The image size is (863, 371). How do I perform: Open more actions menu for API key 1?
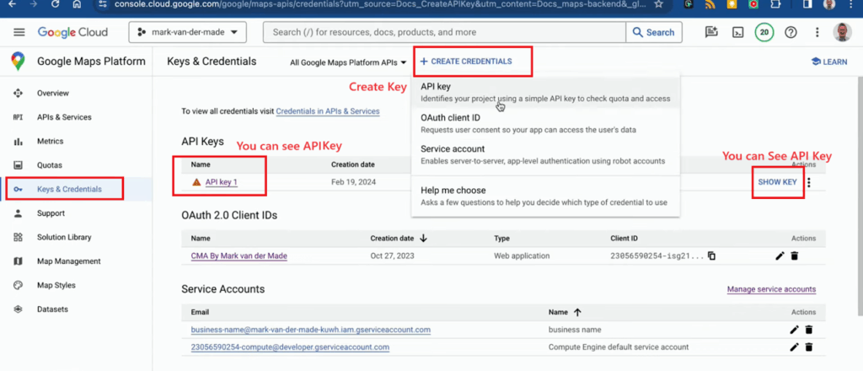click(809, 182)
